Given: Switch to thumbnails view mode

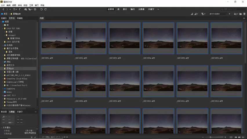Looking at the screenshot, I should tap(236, 137).
